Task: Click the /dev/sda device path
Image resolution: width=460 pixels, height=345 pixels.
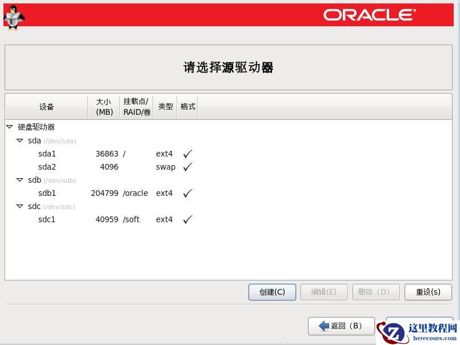Action: (x=60, y=142)
